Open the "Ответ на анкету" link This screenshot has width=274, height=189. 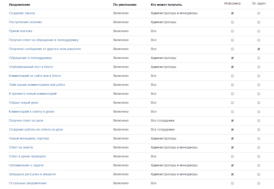pos(21,147)
